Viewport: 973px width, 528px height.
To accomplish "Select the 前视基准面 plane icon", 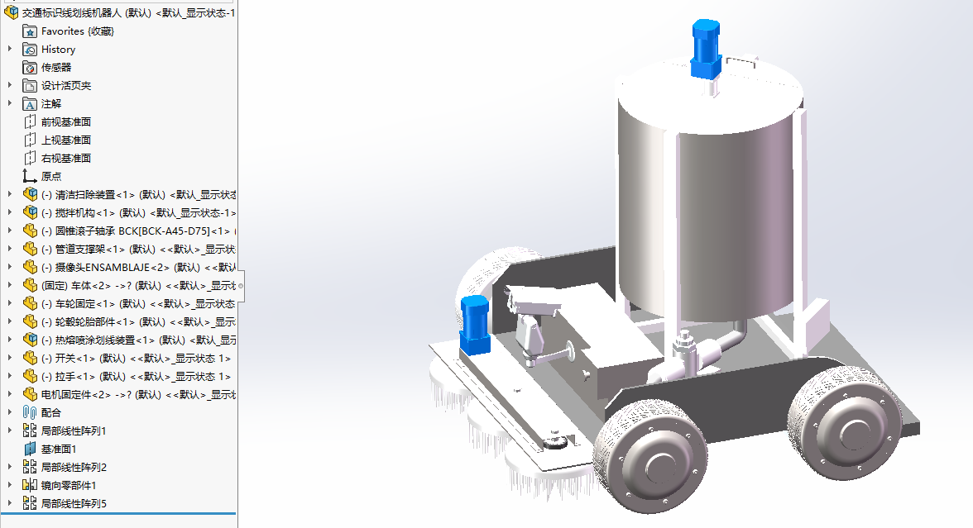I will click(x=29, y=121).
